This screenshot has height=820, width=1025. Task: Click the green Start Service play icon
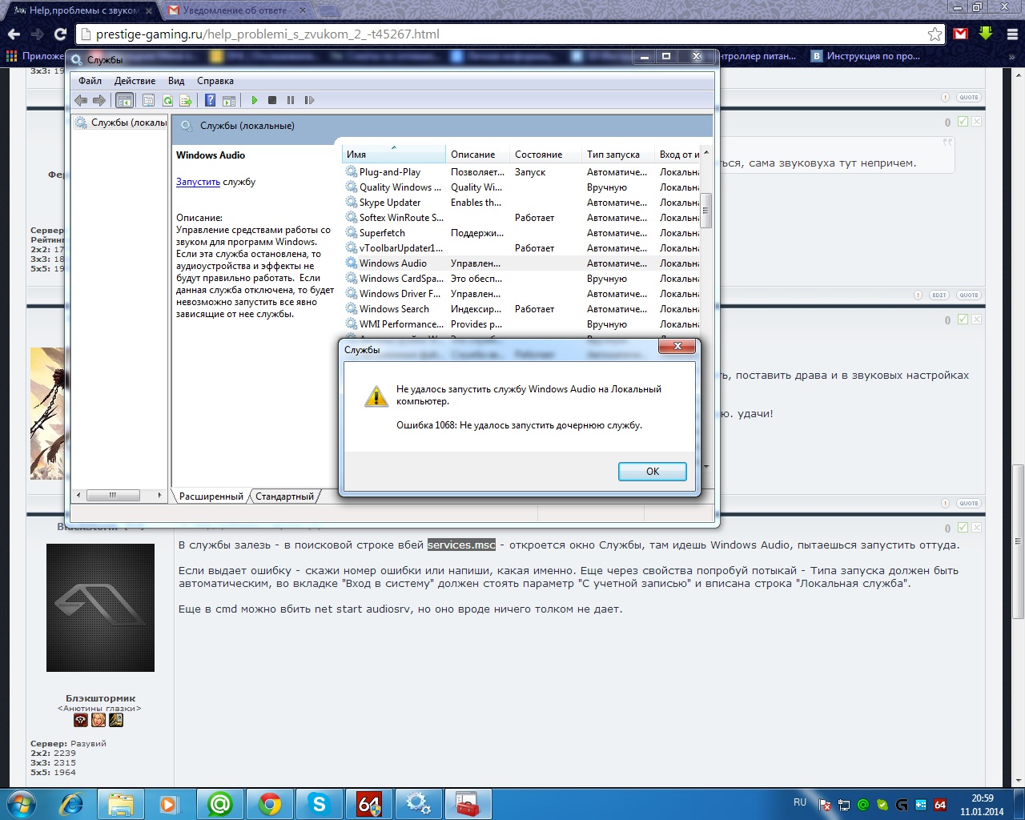pyautogui.click(x=255, y=100)
